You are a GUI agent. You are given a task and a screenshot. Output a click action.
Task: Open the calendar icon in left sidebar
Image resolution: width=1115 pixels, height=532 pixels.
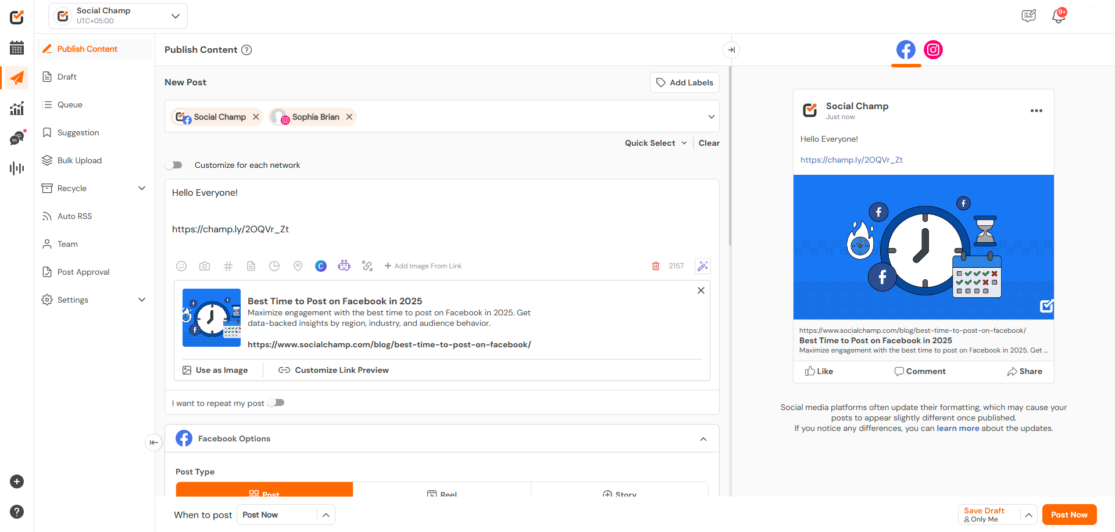17,48
